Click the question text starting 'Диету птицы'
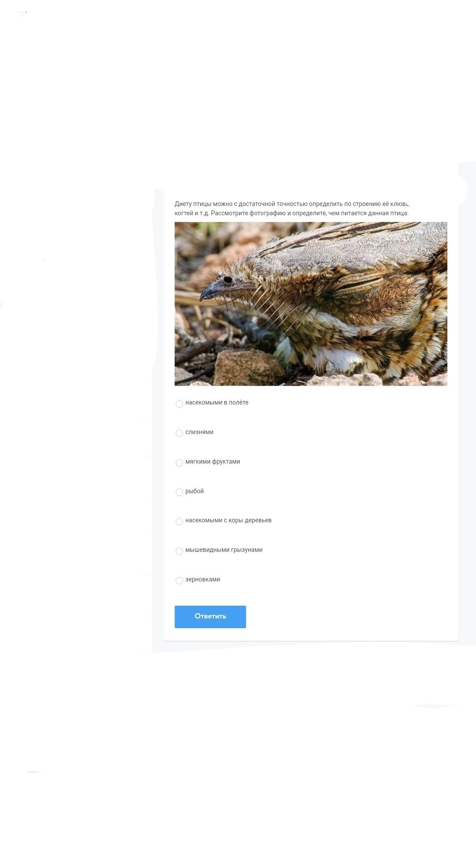This screenshot has width=476, height=847. (292, 208)
